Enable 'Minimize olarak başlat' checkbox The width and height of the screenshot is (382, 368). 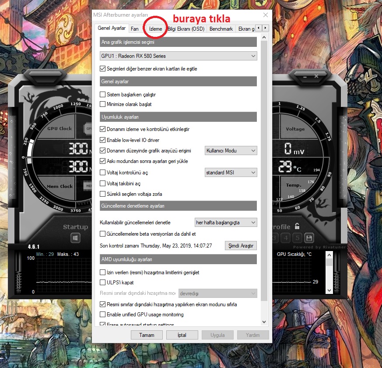(x=102, y=104)
